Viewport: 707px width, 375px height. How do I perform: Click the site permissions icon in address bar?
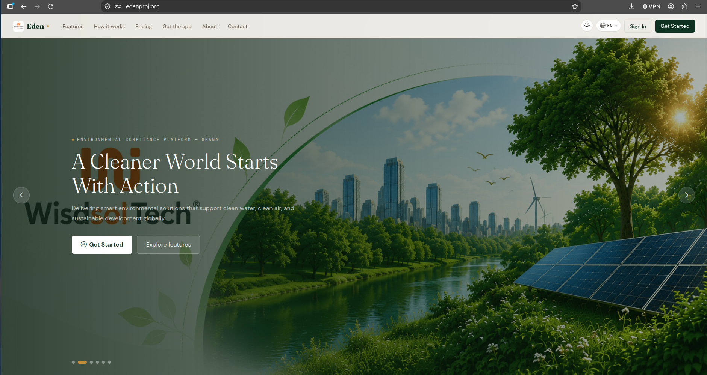(118, 6)
